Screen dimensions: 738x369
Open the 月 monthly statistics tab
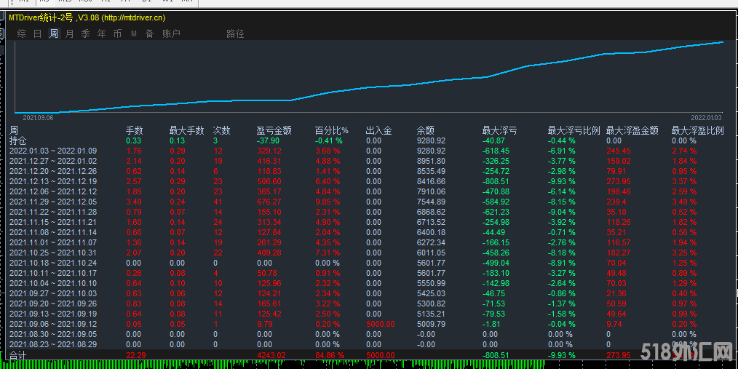click(69, 33)
